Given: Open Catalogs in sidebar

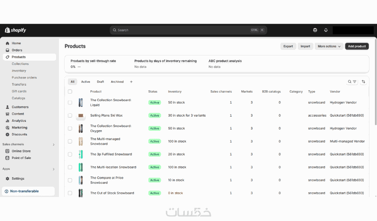Looking at the screenshot, I should (18, 98).
